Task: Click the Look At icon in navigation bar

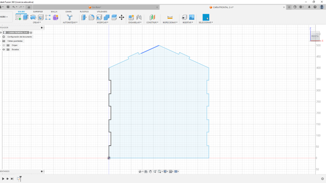Action: pos(146,171)
